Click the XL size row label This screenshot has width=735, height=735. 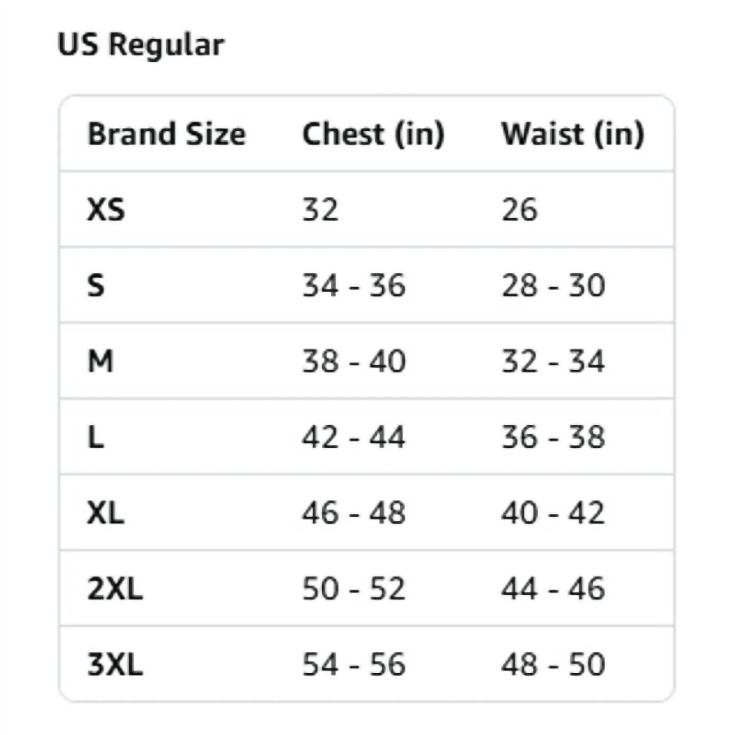[x=106, y=513]
